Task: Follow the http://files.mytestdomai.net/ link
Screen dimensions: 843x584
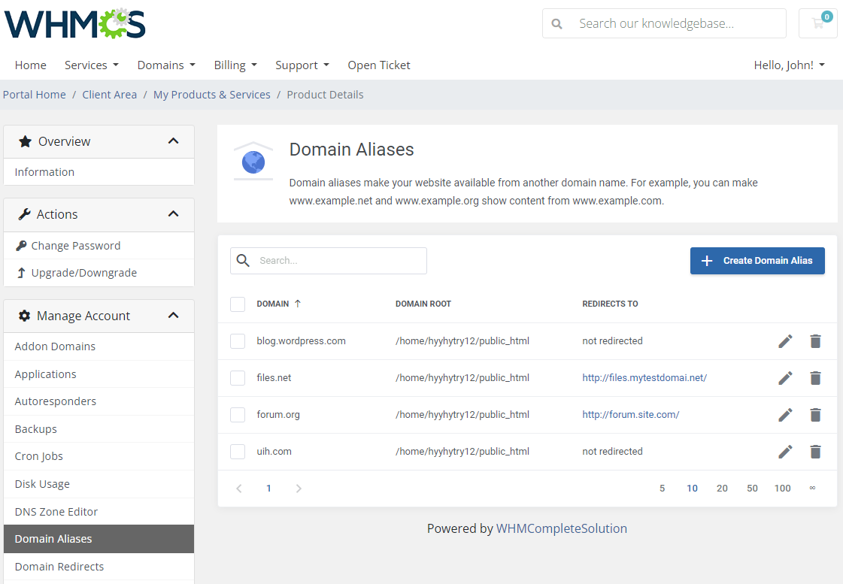Action: coord(644,378)
